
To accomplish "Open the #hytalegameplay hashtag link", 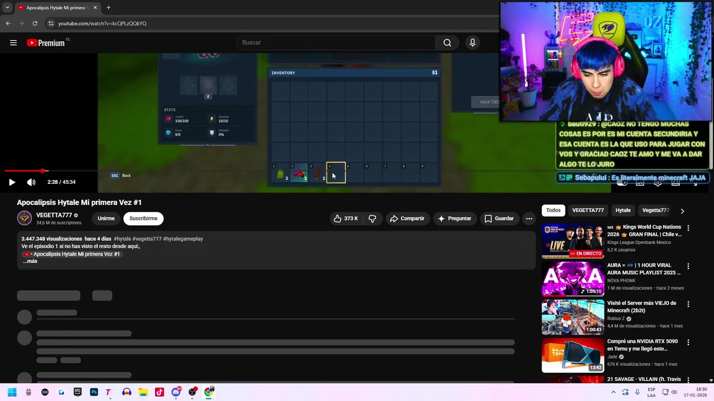I will (183, 239).
